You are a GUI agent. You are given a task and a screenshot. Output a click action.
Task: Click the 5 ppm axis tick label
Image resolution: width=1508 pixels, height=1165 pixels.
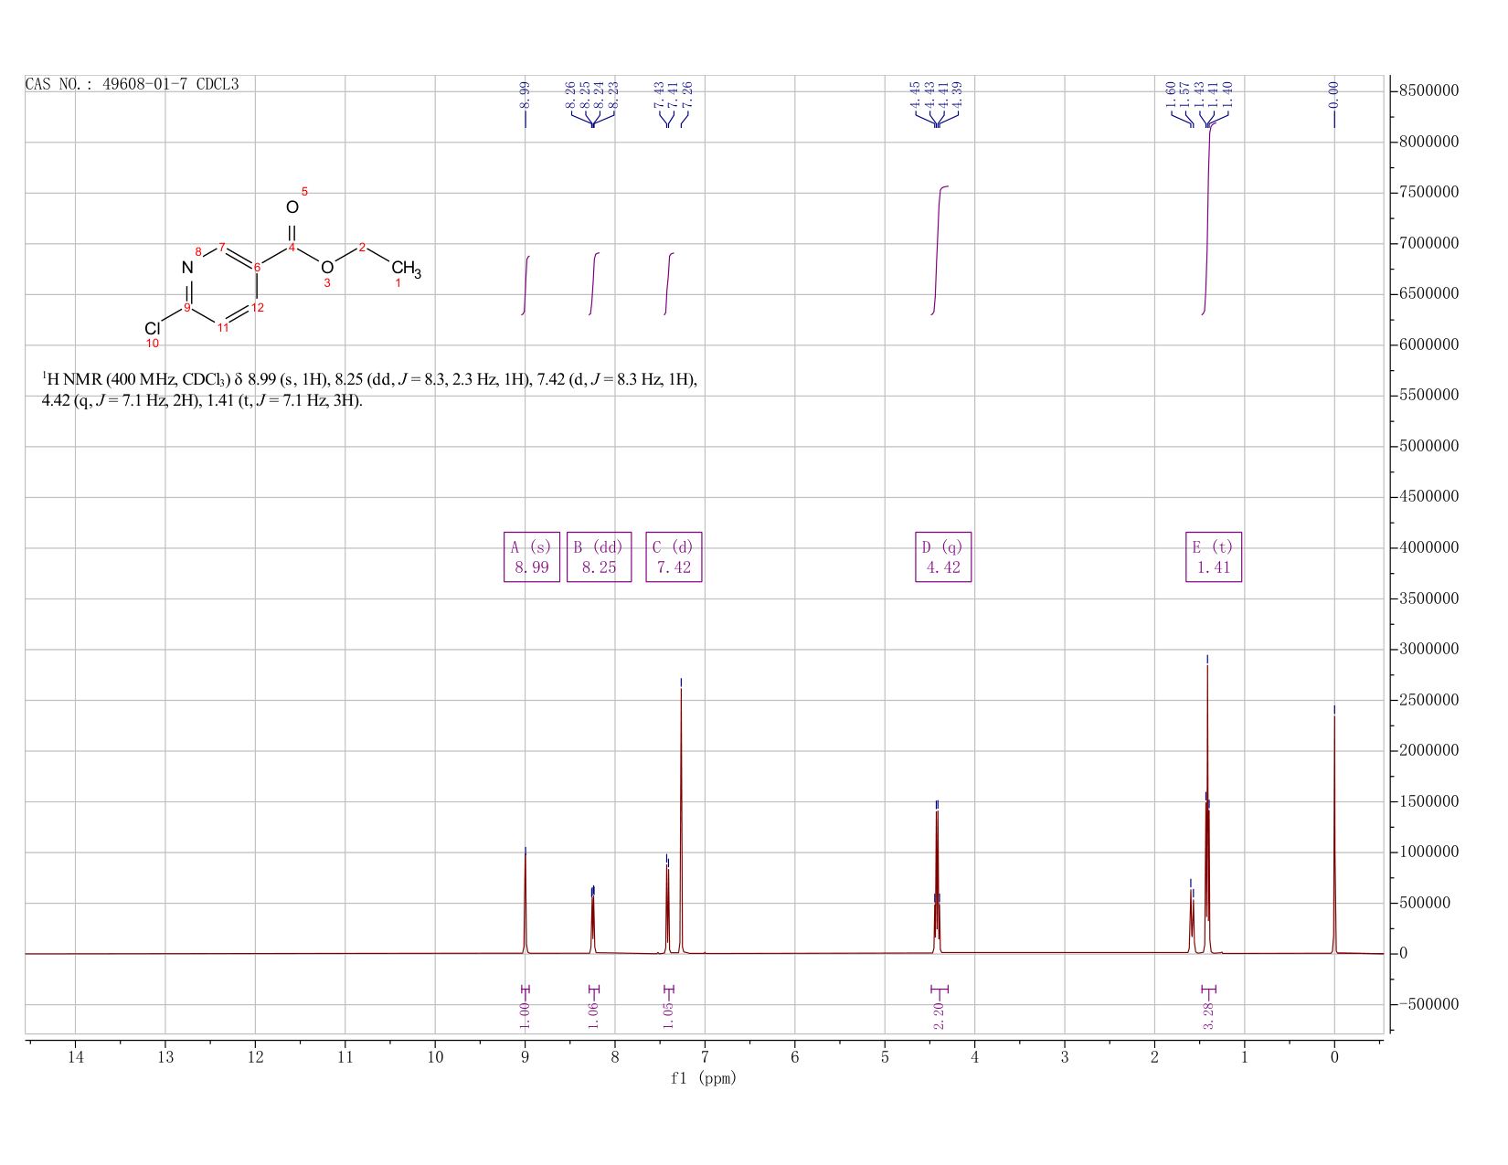885,1057
